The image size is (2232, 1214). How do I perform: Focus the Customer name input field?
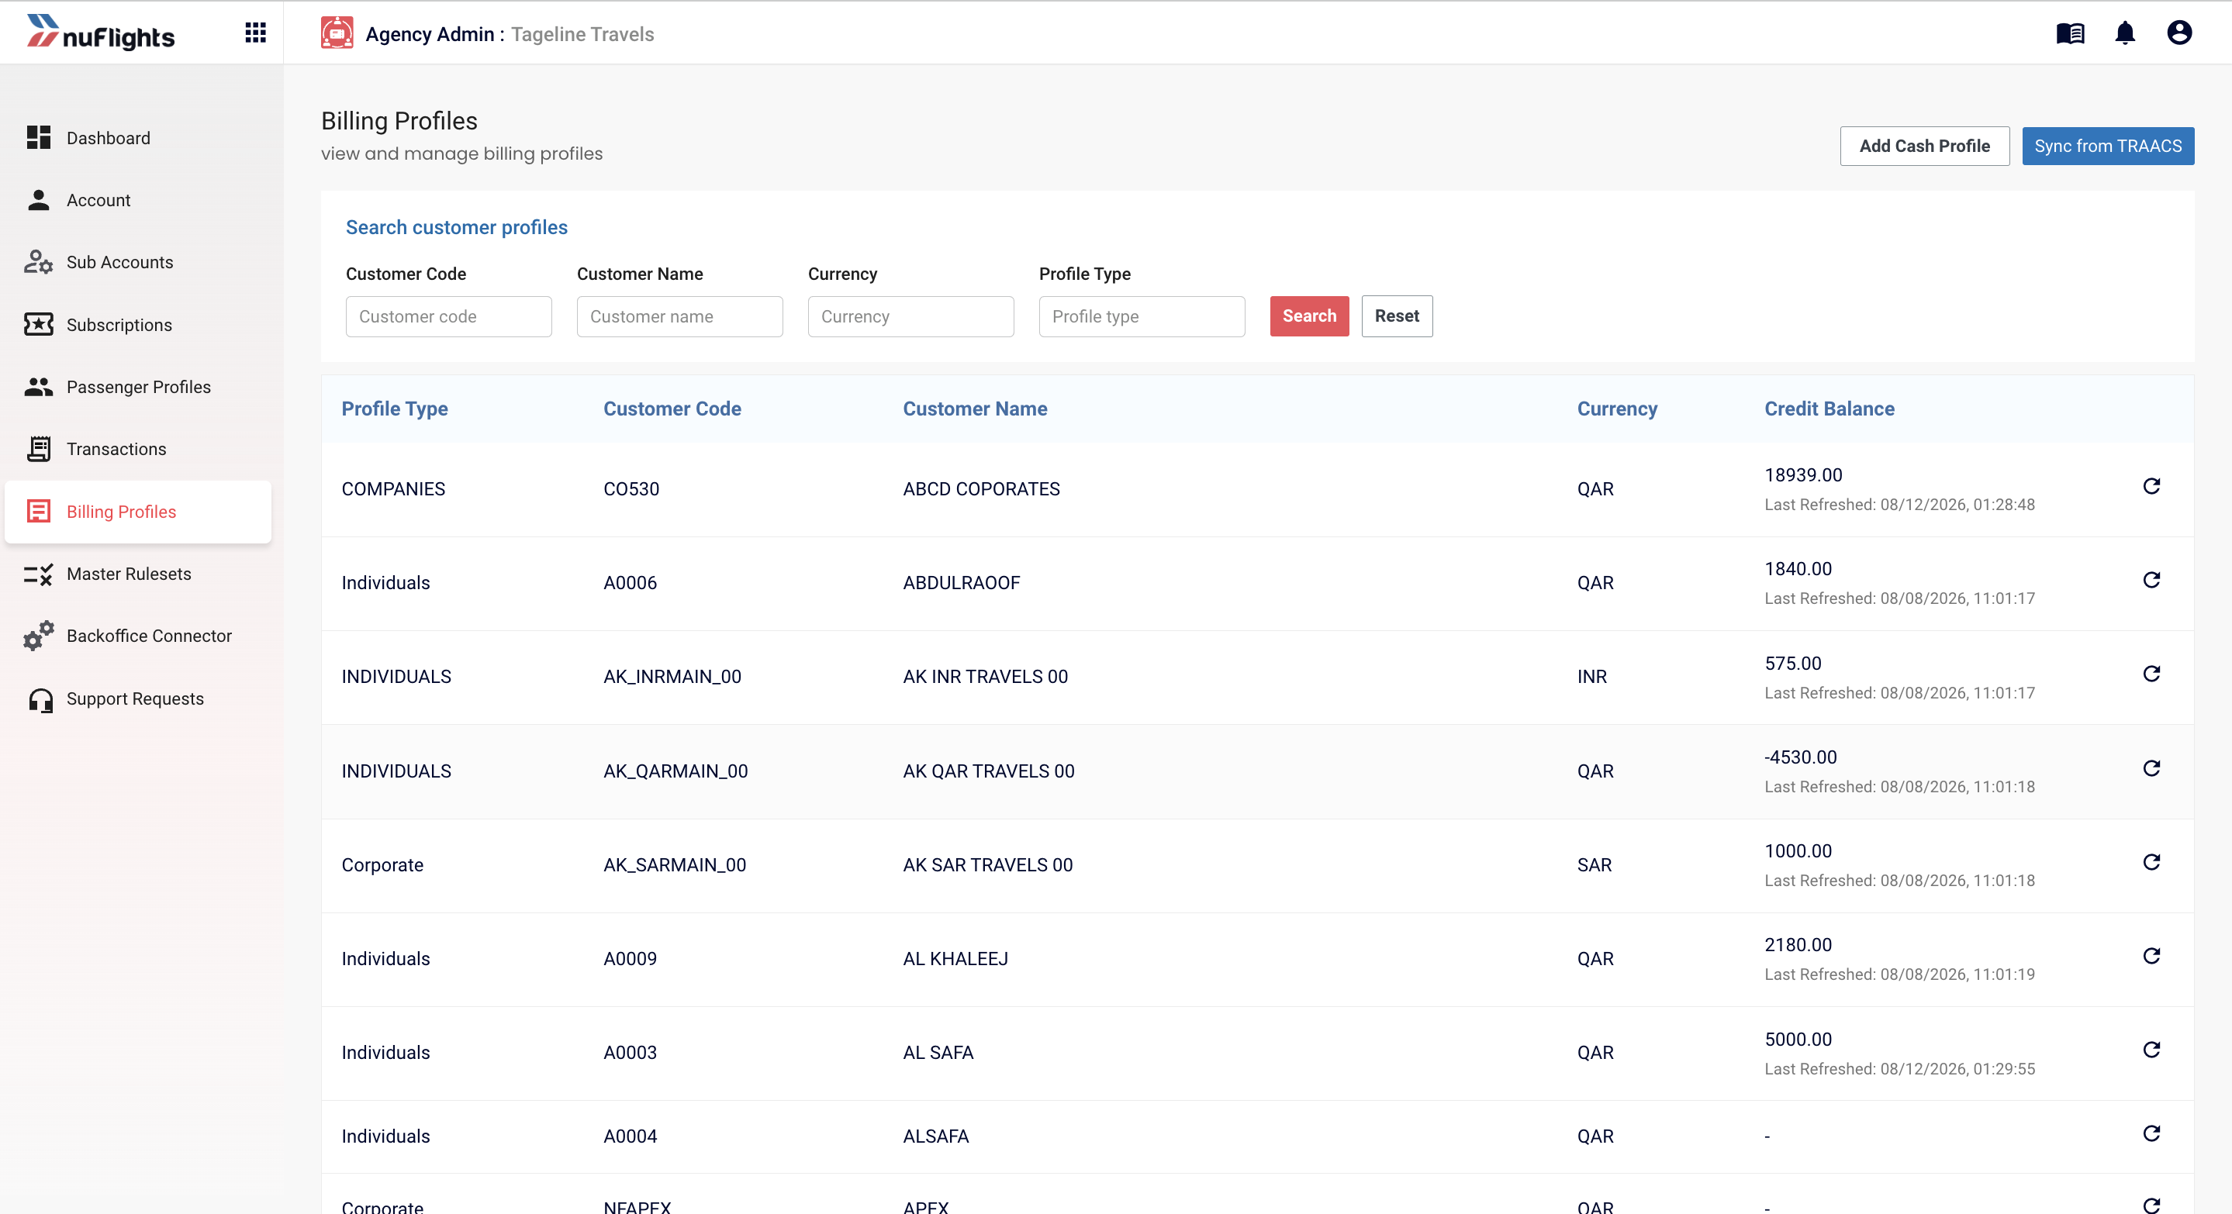pos(679,316)
